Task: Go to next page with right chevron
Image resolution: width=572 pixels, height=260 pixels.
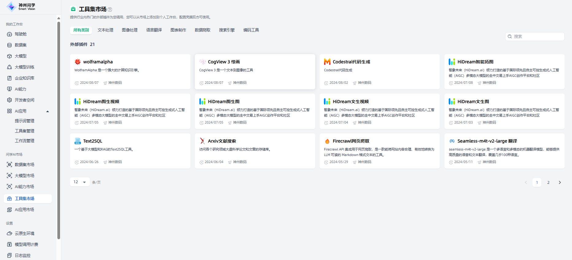Action: click(560, 183)
